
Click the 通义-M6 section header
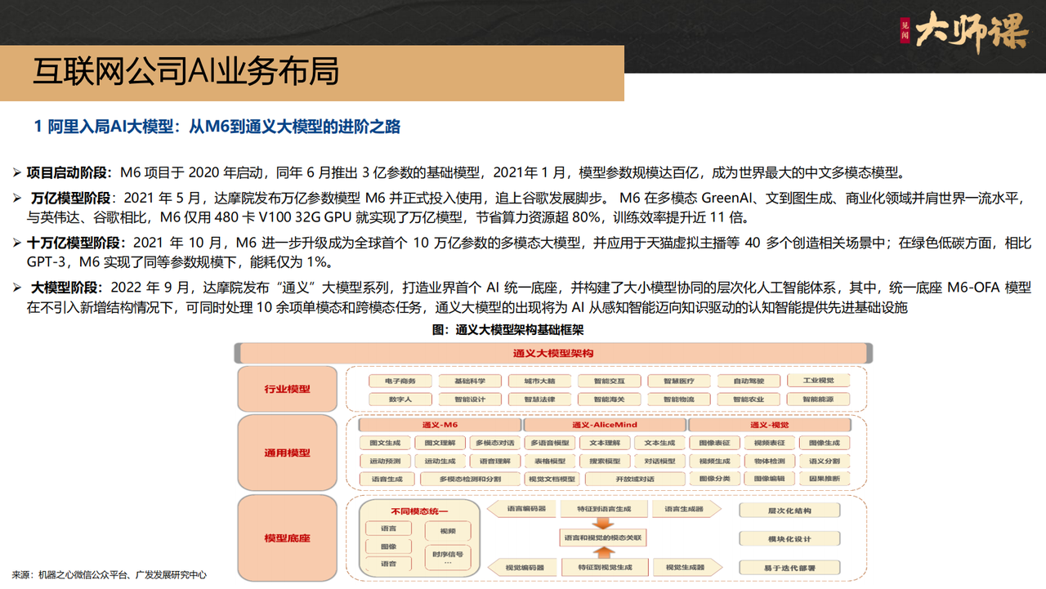[440, 425]
